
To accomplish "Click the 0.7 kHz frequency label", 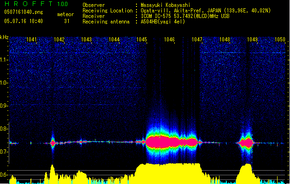I will [x=4, y=152].
